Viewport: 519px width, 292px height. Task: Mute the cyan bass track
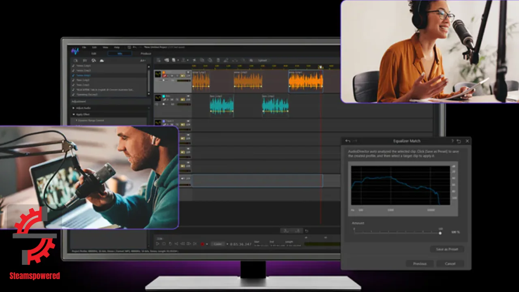172,99
